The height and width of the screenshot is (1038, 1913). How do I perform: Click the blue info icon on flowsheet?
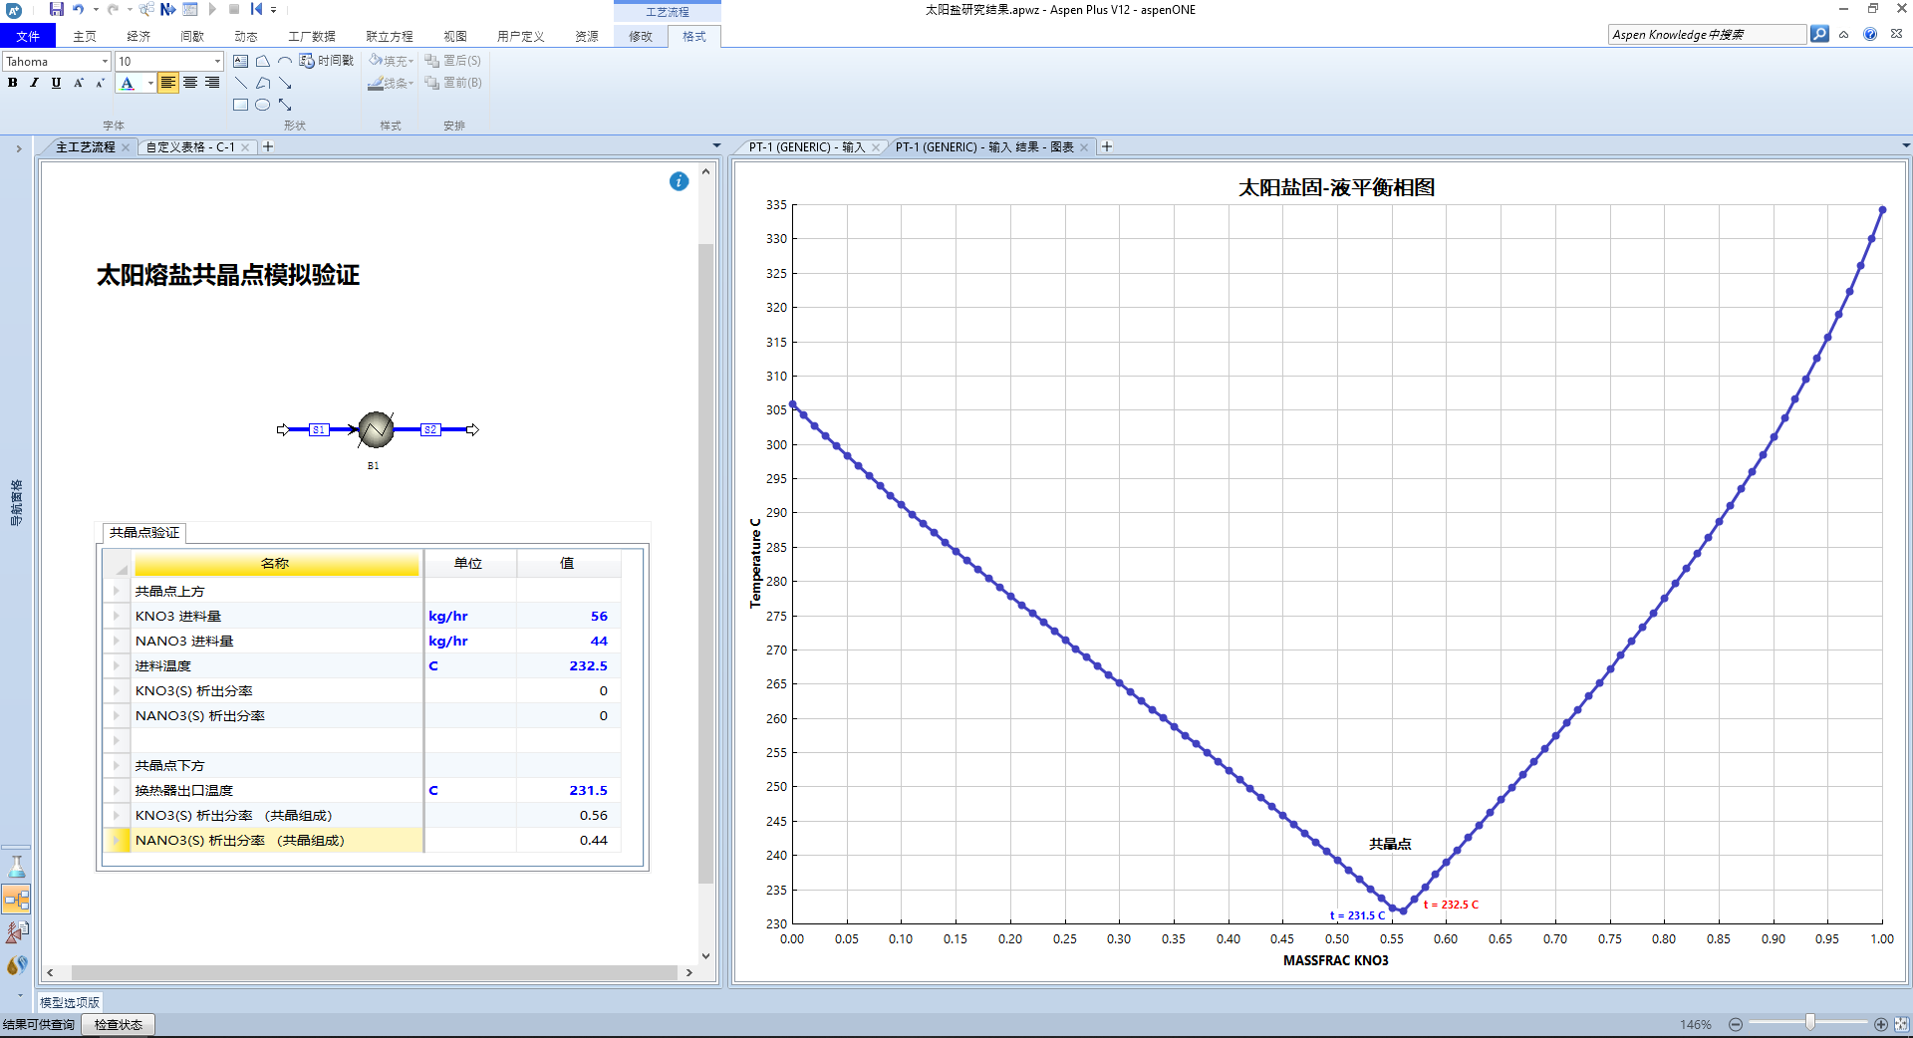pyautogui.click(x=679, y=181)
